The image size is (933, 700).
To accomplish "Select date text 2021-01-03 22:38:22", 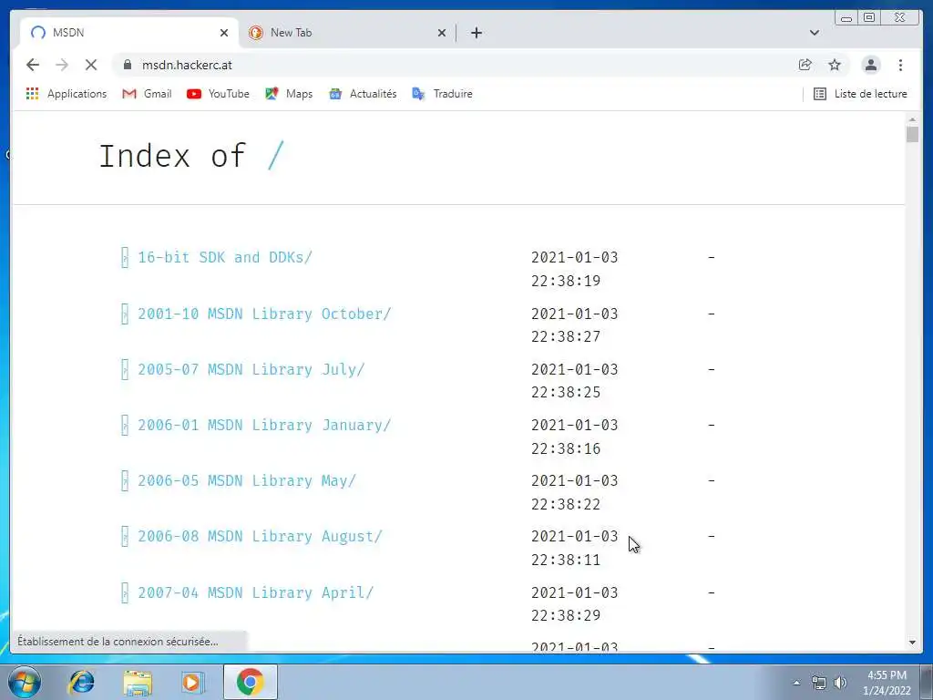I will 574,492.
